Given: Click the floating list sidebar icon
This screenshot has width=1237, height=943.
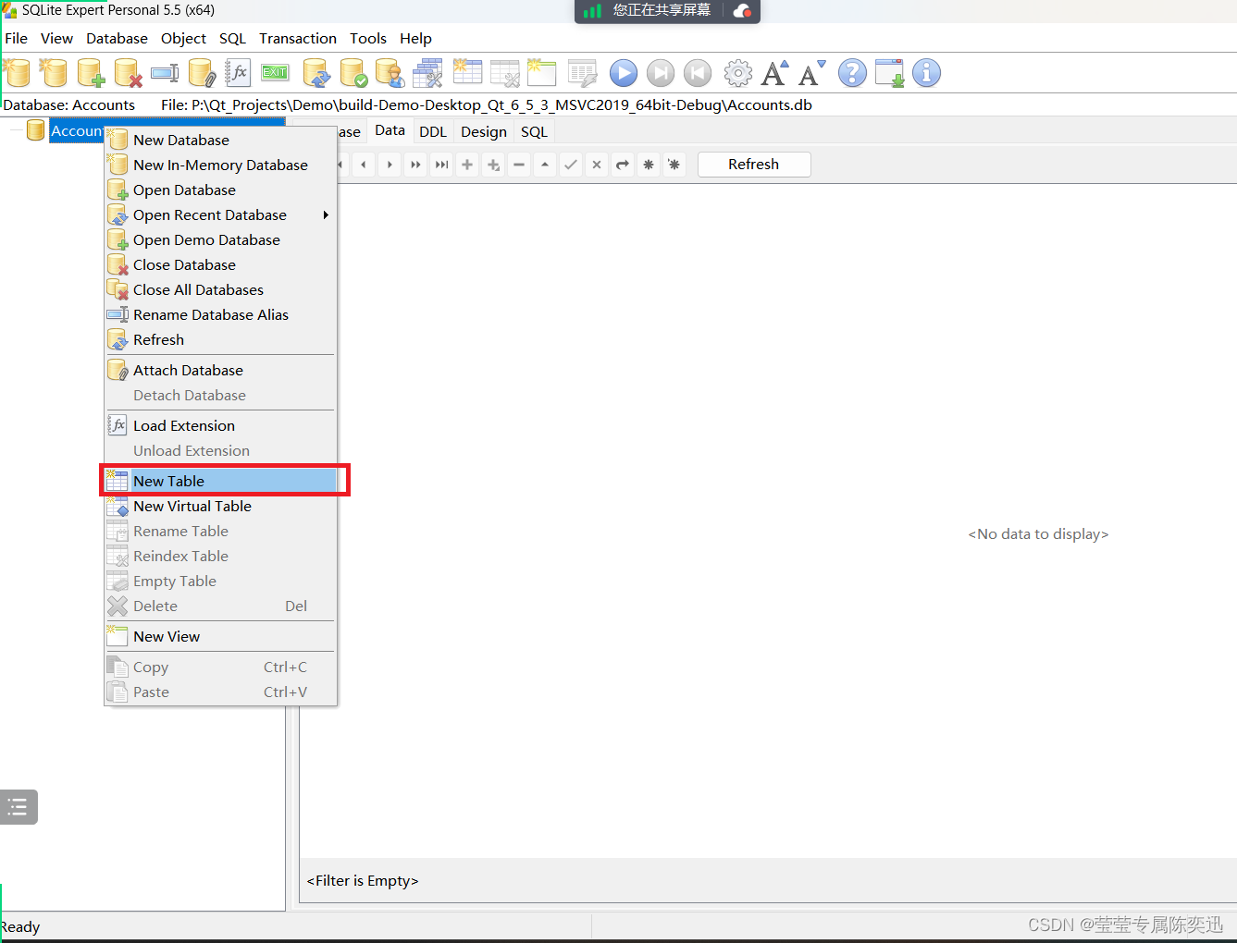Looking at the screenshot, I should (18, 807).
